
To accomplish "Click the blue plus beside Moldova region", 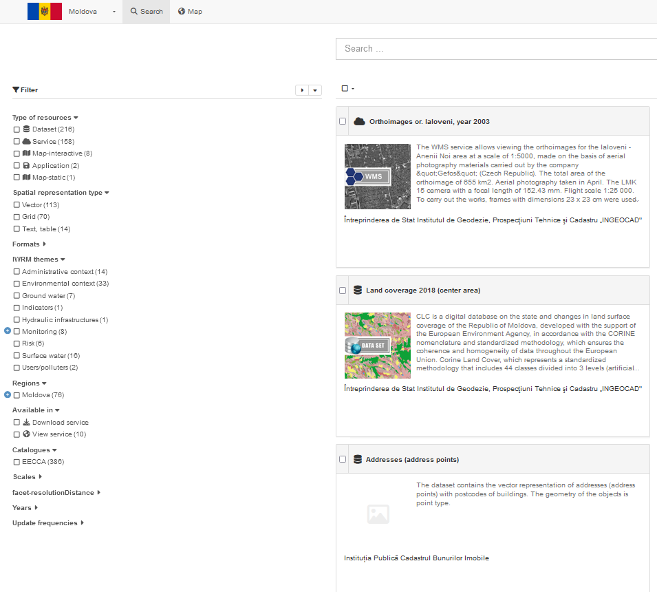I will coord(7,394).
